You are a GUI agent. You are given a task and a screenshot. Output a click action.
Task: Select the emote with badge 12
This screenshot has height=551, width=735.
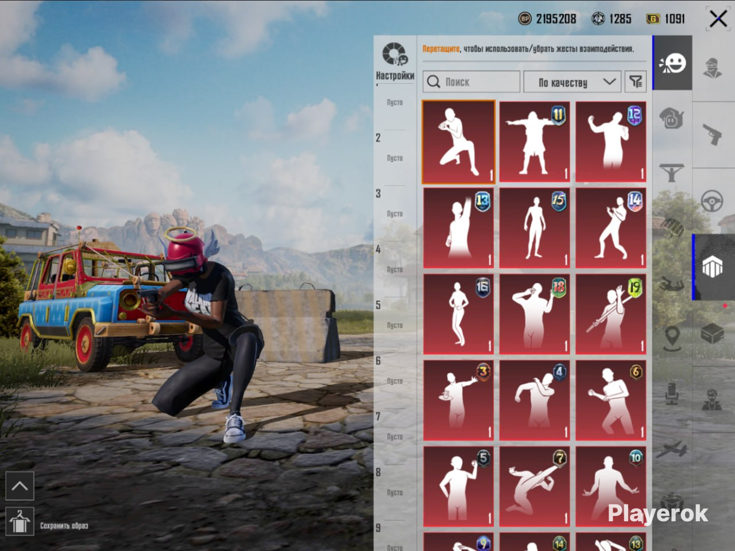click(611, 142)
